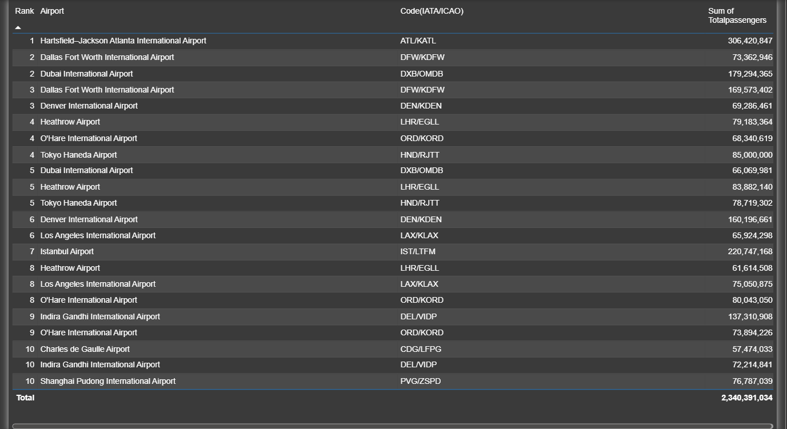
Task: Select the value 137,310,908
Action: click(x=750, y=316)
